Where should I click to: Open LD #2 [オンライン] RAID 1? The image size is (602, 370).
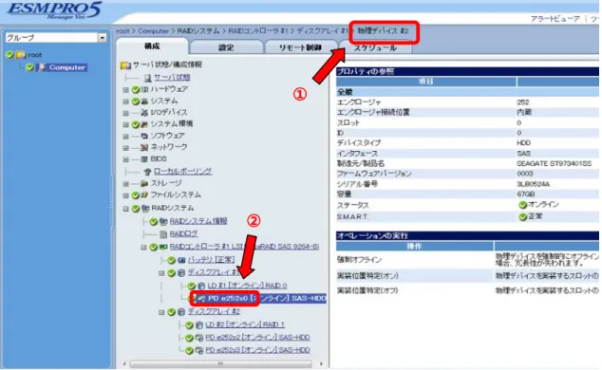pyautogui.click(x=245, y=324)
